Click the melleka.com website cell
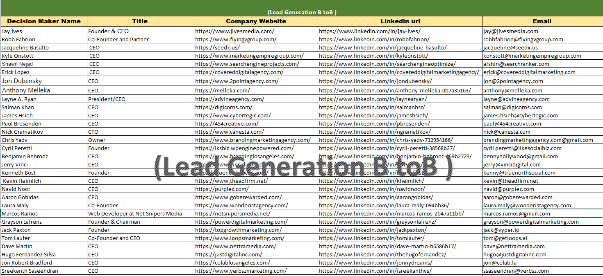 256,90
